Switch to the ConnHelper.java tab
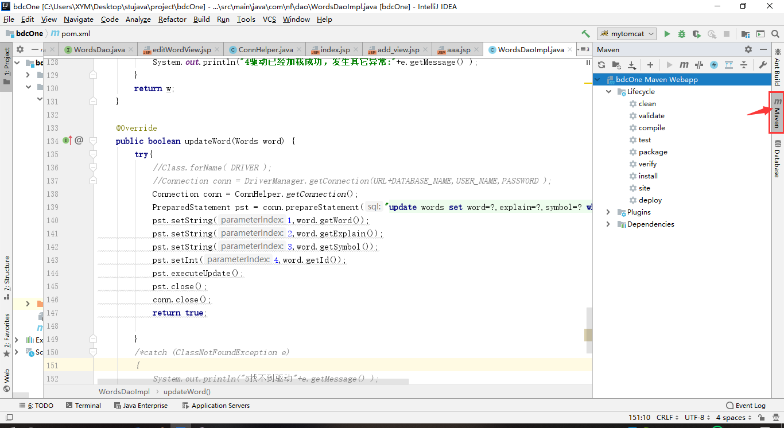This screenshot has width=784, height=428. 265,50
